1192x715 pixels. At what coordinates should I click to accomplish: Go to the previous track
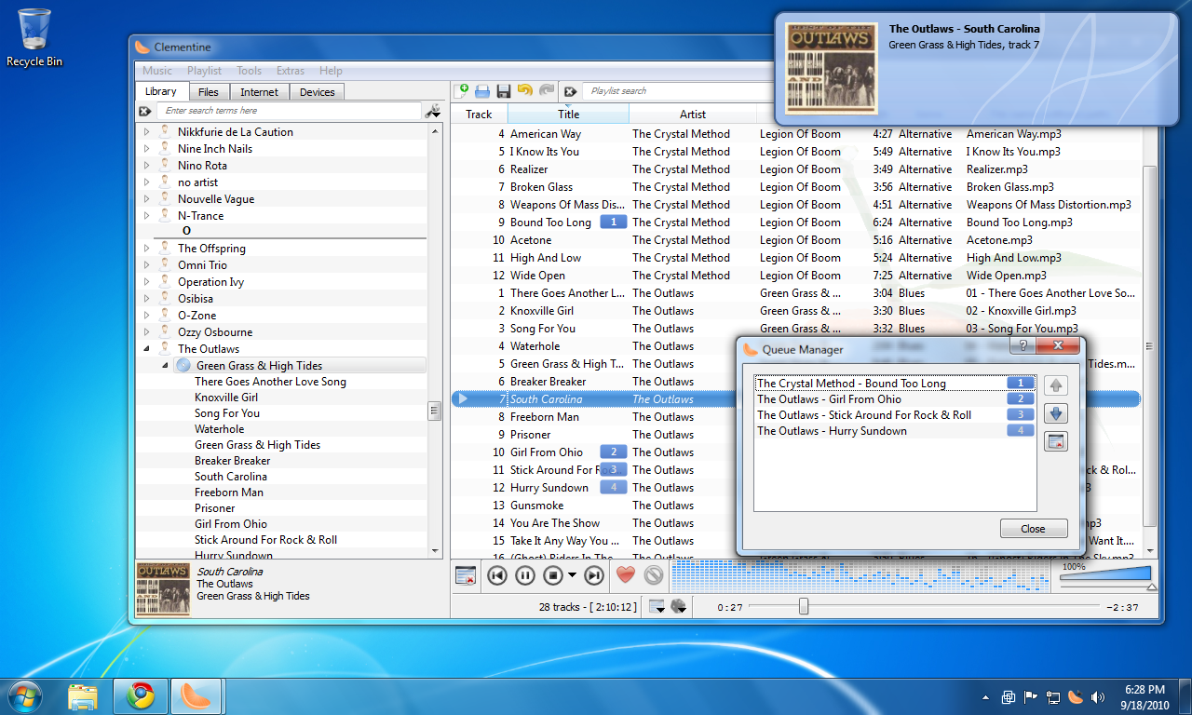click(497, 575)
